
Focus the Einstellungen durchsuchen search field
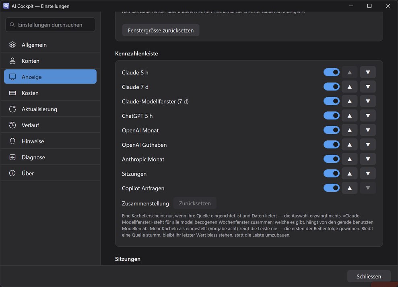coord(50,25)
